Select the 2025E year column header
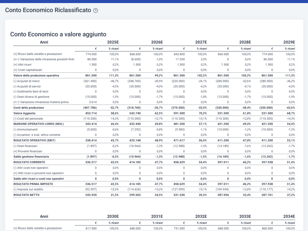Screen dimensions: 308x231 pyautogui.click(x=113, y=42)
